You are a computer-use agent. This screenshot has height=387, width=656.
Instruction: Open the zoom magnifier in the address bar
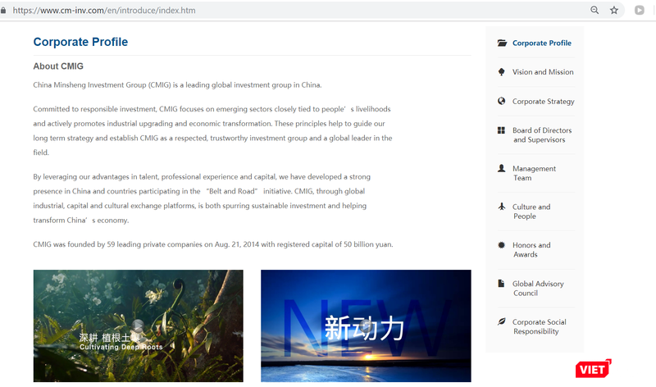click(x=595, y=11)
